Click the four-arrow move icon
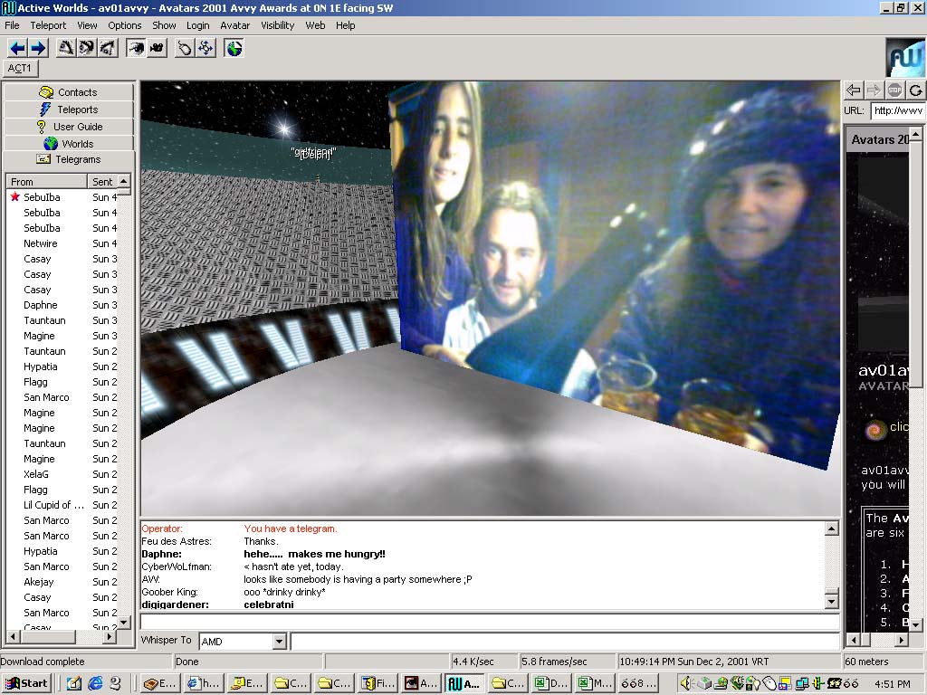Image resolution: width=927 pixels, height=695 pixels. [205, 48]
